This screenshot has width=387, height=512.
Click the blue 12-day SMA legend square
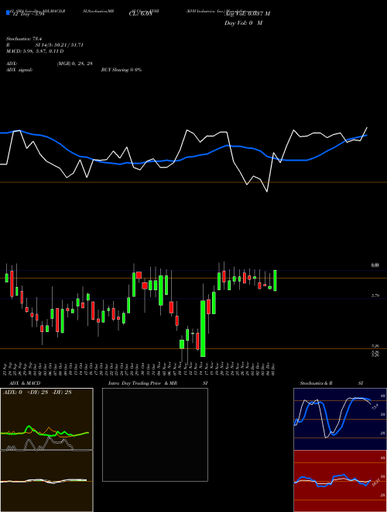click(8, 12)
